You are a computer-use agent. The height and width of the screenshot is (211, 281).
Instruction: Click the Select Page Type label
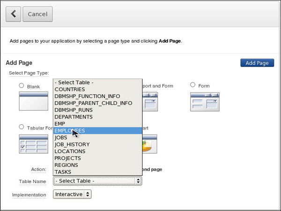(29, 73)
